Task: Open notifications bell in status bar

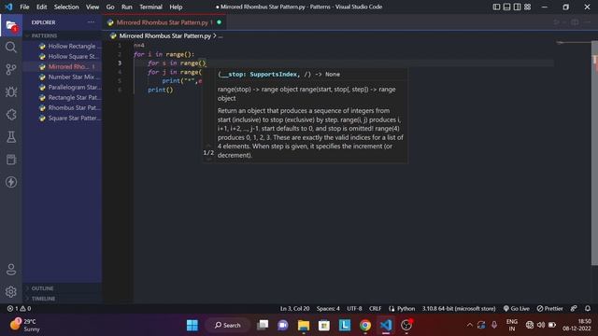Action: click(x=588, y=308)
